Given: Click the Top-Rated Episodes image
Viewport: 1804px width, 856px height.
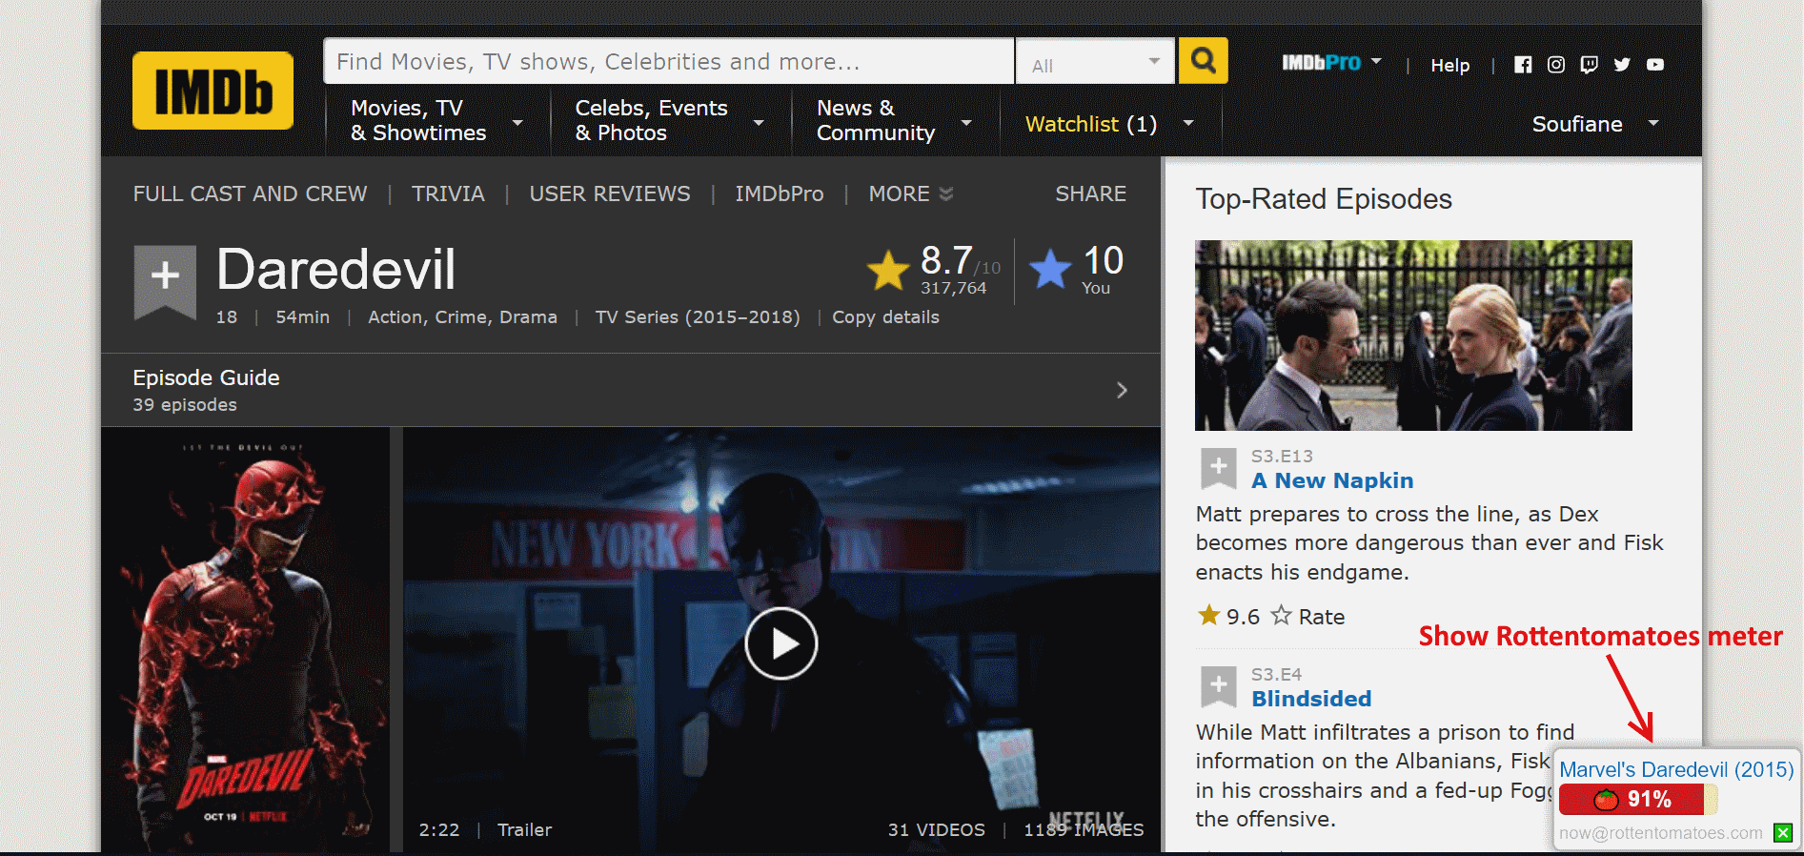Looking at the screenshot, I should click(1413, 336).
